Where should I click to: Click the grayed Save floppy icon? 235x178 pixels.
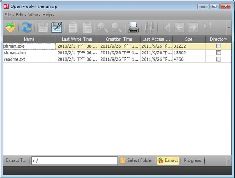point(43,27)
